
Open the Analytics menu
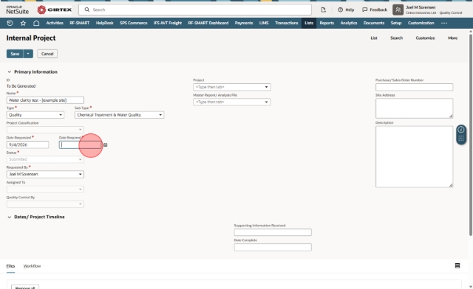pyautogui.click(x=348, y=23)
